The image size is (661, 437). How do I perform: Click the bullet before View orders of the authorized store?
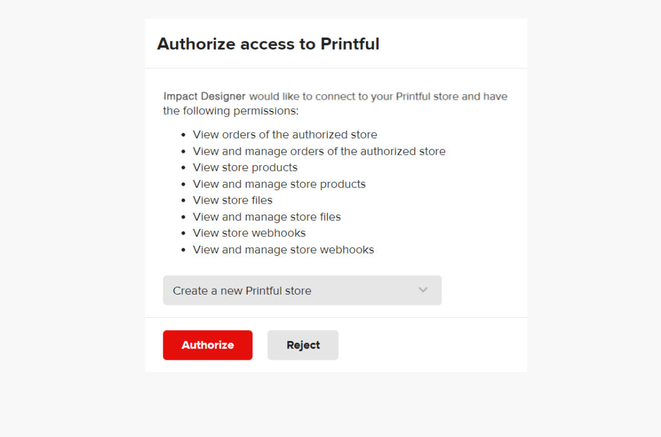pos(183,135)
